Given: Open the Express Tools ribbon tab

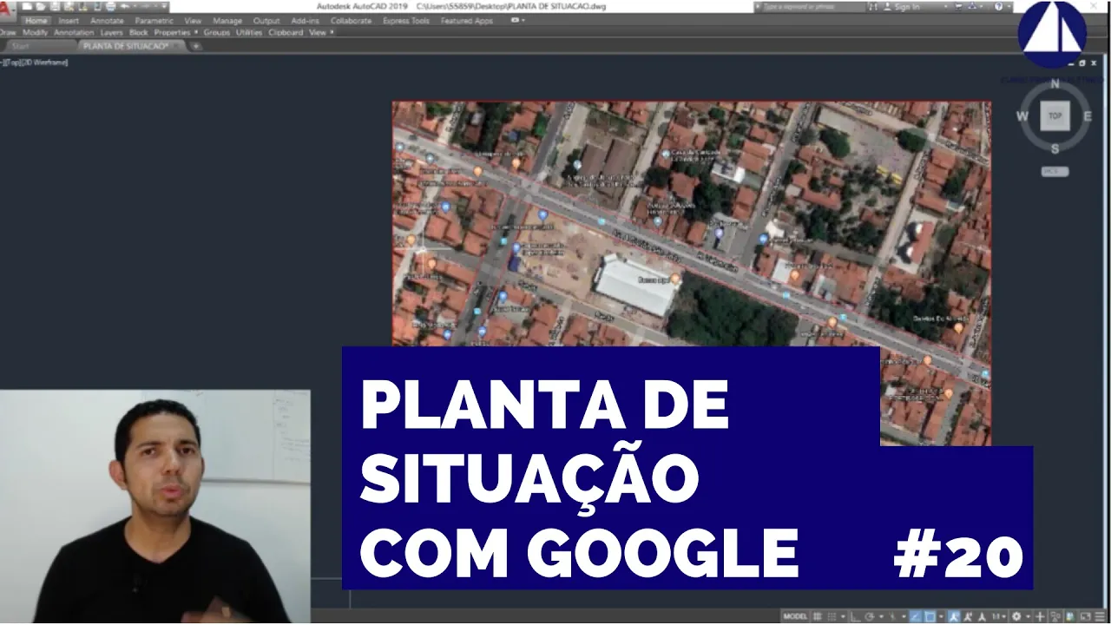Looking at the screenshot, I should pyautogui.click(x=406, y=21).
